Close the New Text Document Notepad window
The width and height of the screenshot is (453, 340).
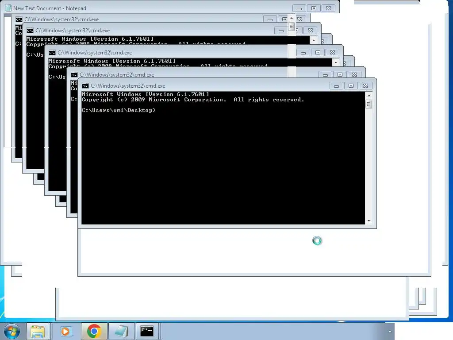[329, 8]
